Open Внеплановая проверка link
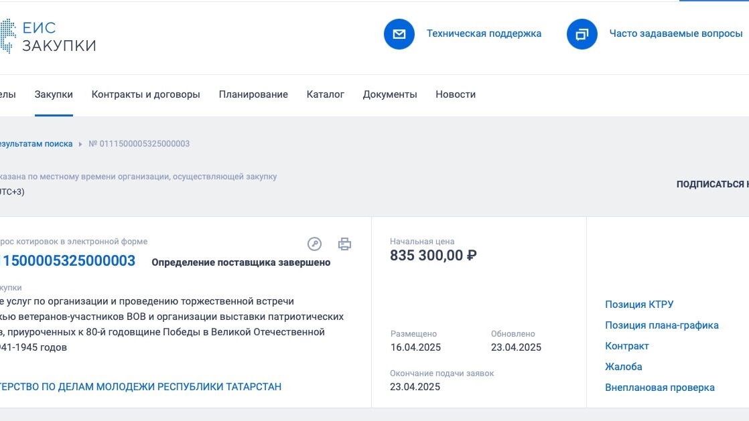 660,388
